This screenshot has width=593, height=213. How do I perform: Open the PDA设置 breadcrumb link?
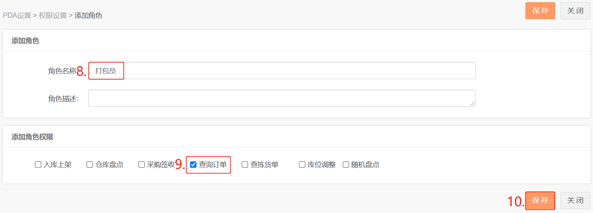(x=17, y=16)
